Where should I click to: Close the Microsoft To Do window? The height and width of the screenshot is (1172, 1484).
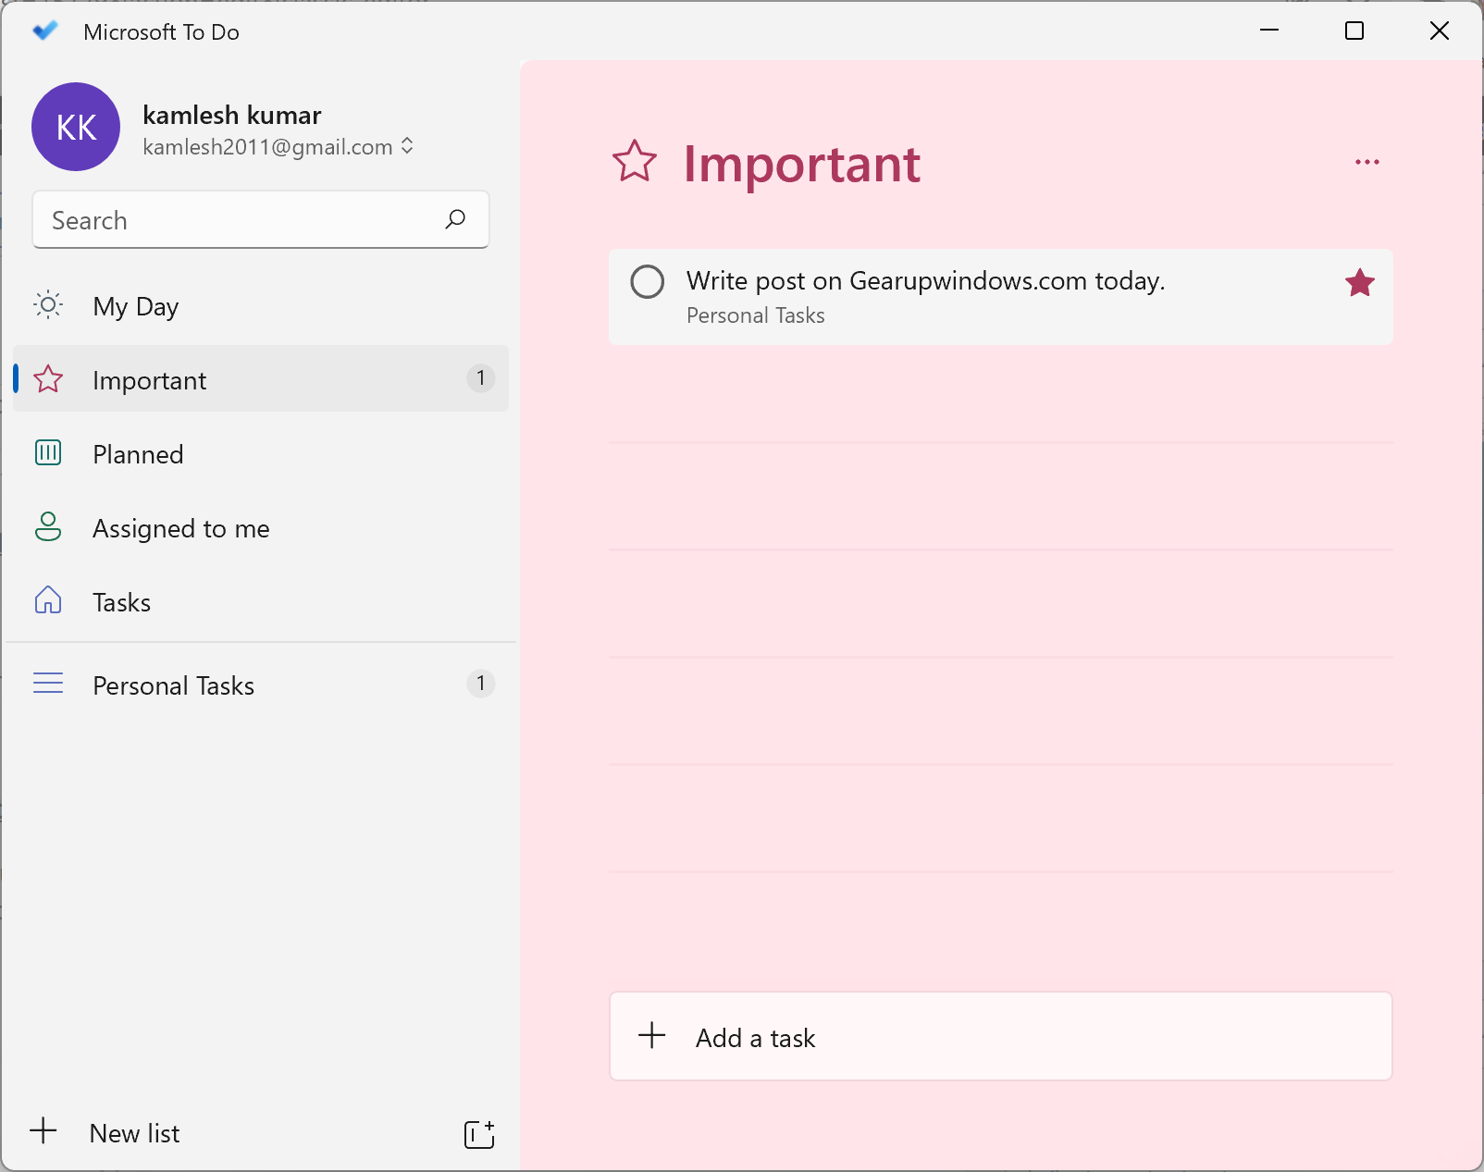[1439, 31]
